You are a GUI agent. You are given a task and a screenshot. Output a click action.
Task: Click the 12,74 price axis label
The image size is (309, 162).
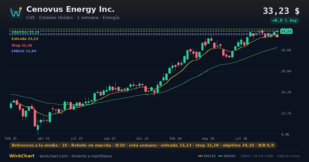coord(286,113)
